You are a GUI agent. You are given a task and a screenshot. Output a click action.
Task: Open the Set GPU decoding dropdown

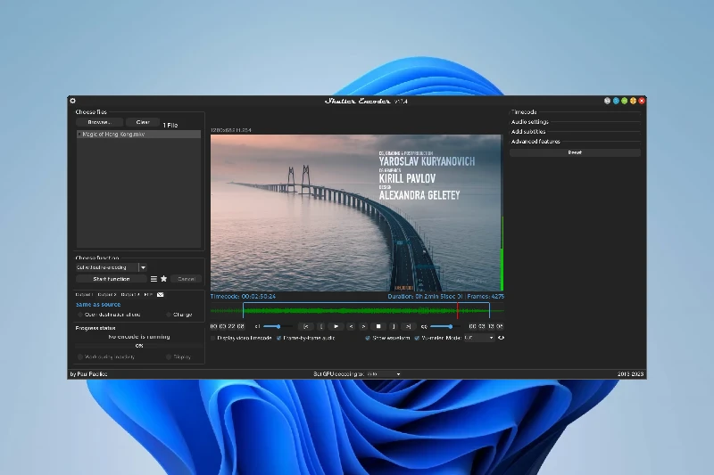coord(384,374)
